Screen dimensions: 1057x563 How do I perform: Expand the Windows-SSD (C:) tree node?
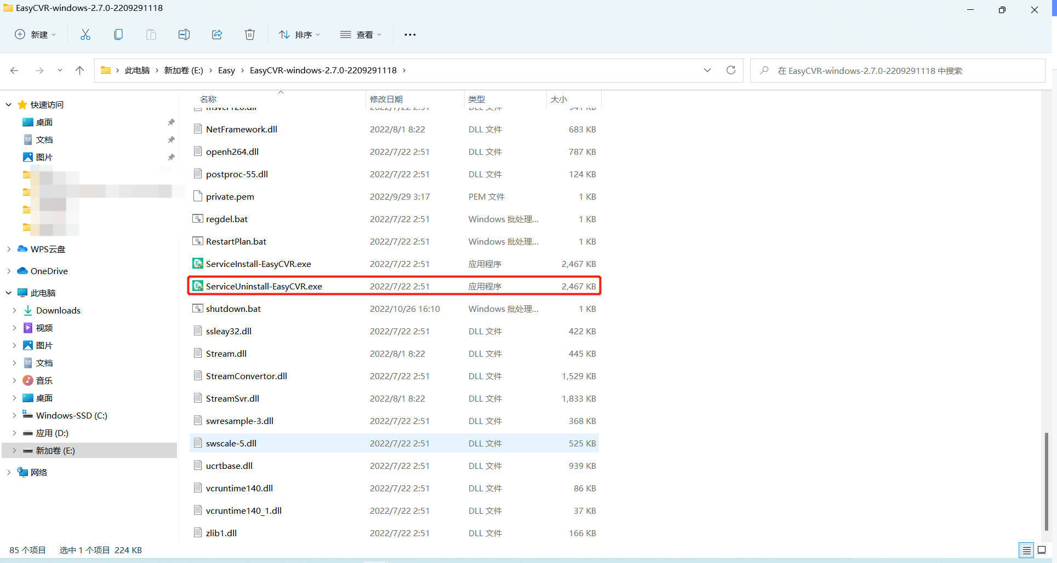coord(14,415)
